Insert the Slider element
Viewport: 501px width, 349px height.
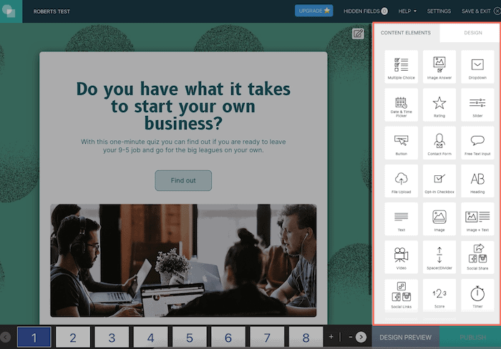477,104
